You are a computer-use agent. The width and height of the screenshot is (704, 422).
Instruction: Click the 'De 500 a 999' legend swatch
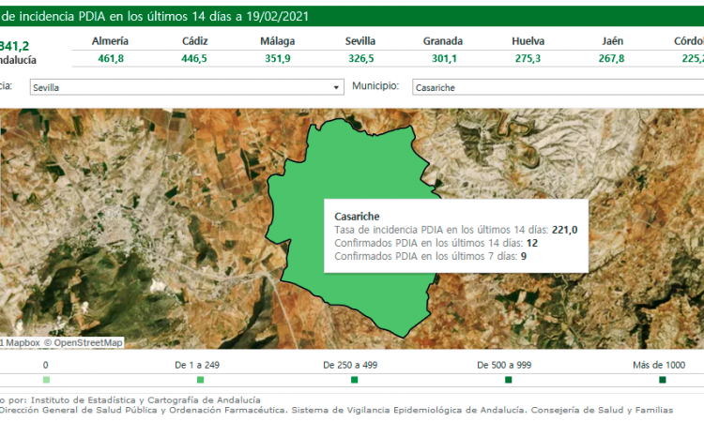pos(508,380)
